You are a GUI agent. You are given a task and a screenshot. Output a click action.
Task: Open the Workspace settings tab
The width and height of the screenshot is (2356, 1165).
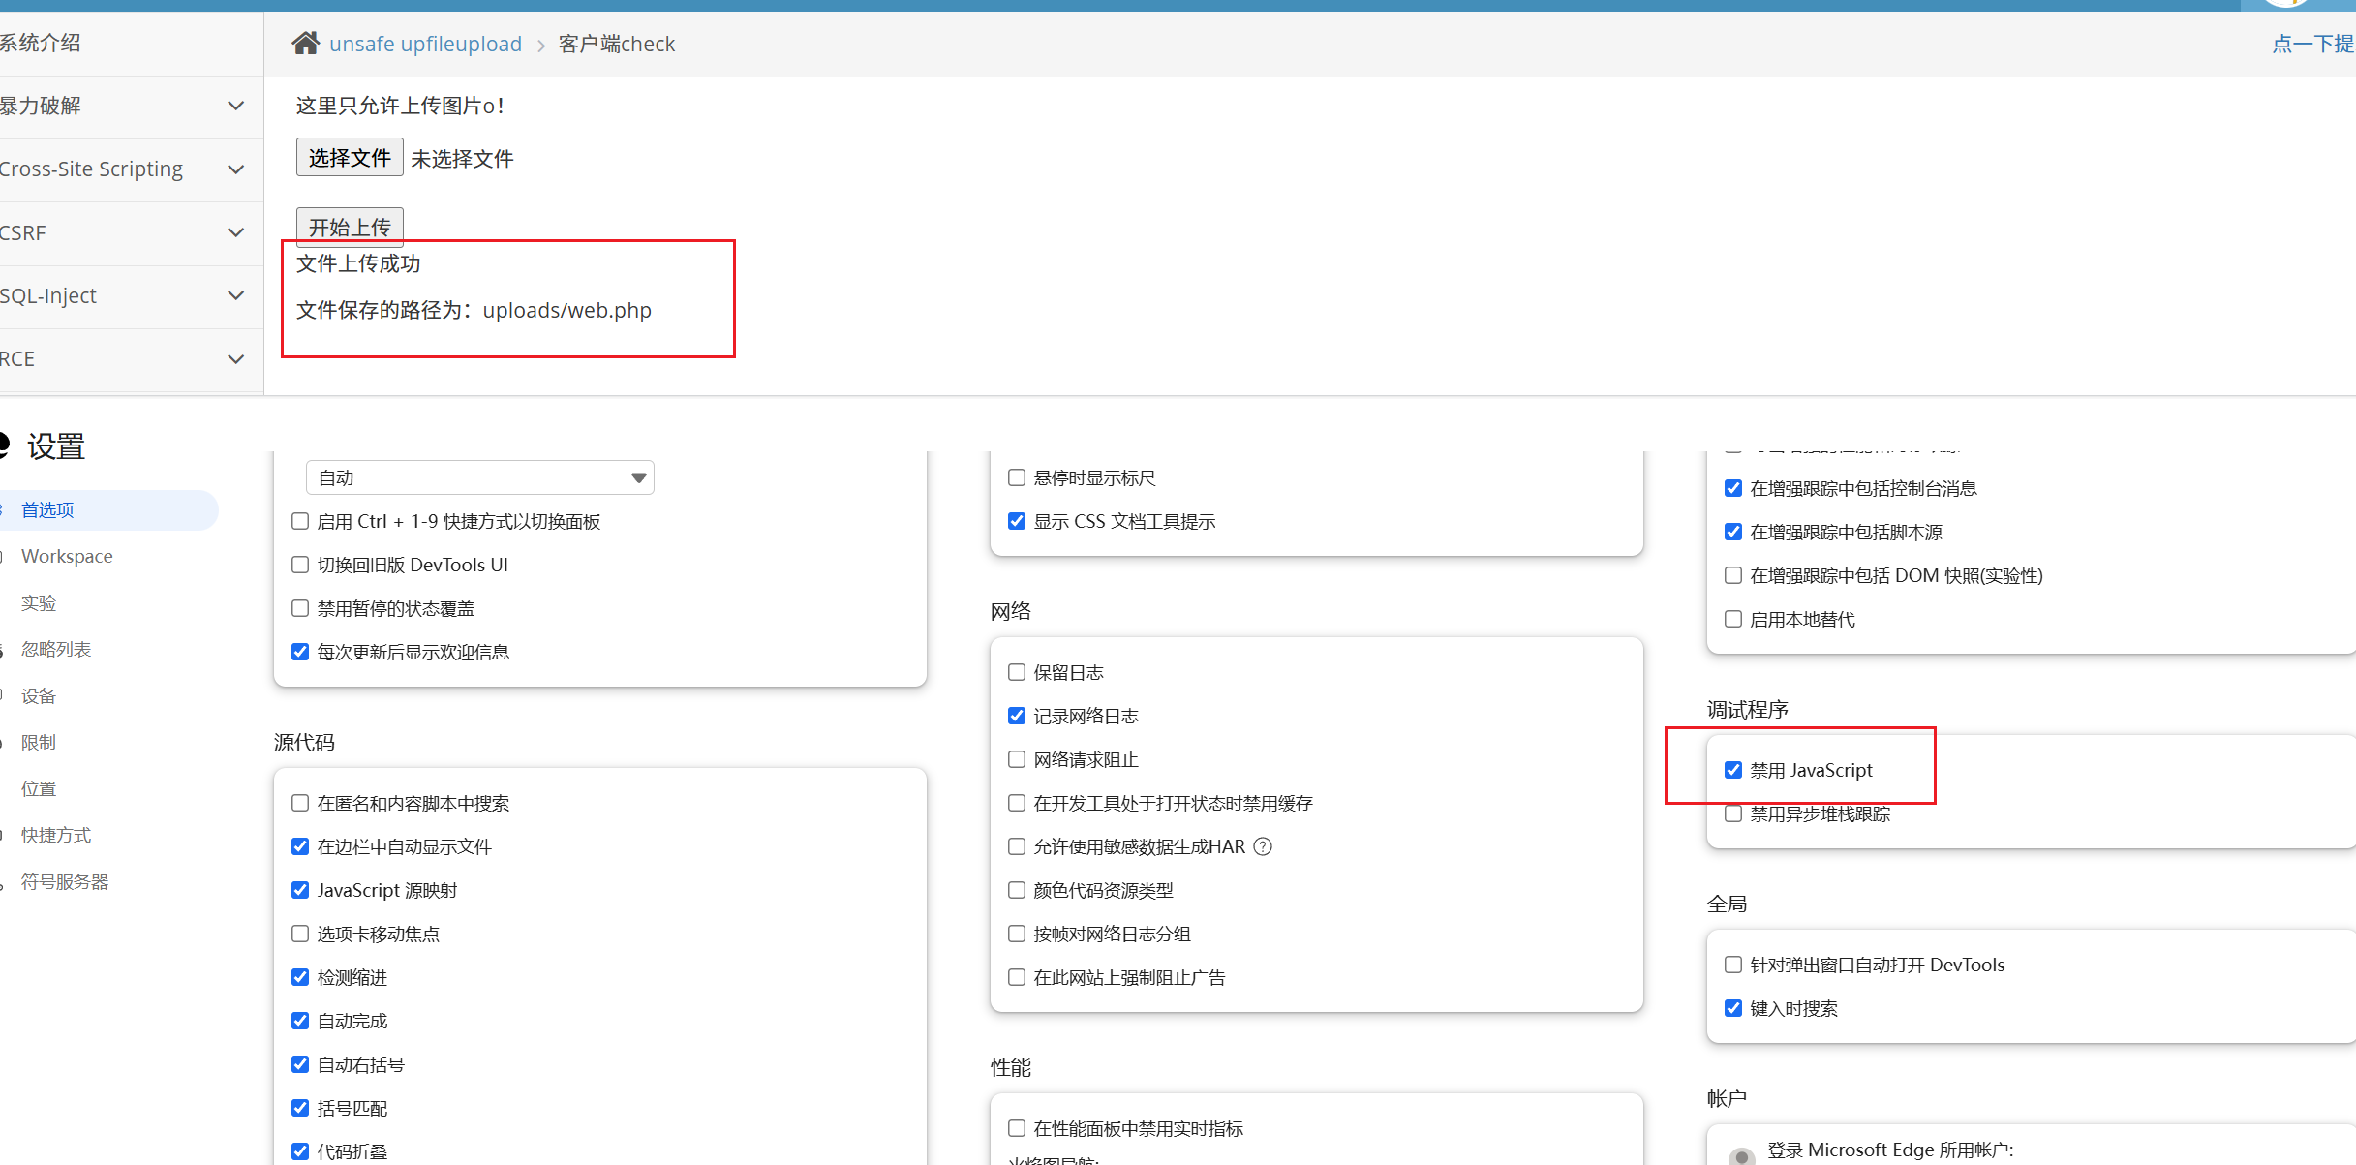pyautogui.click(x=67, y=557)
